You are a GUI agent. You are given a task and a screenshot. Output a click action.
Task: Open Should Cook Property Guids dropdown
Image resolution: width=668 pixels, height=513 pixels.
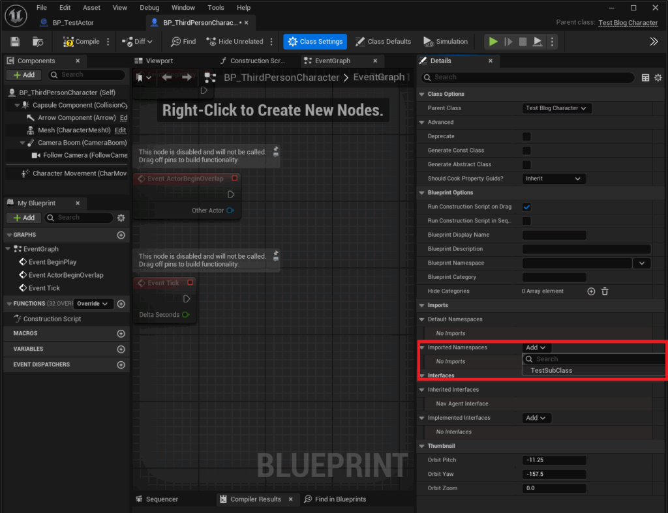pos(553,179)
